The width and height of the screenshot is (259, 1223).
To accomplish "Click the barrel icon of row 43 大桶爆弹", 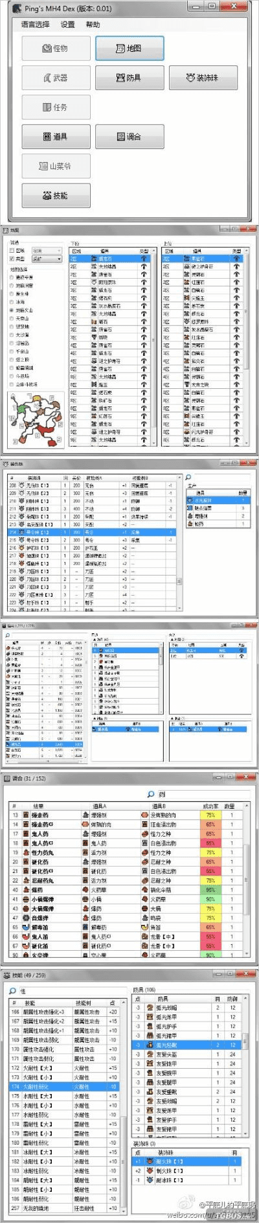I will tap(26, 909).
